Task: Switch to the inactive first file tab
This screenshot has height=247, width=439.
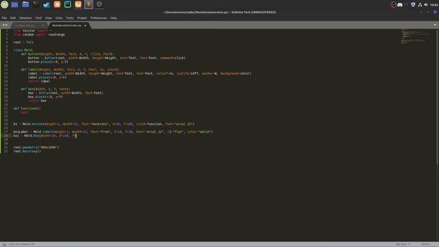Action: pyautogui.click(x=25, y=25)
